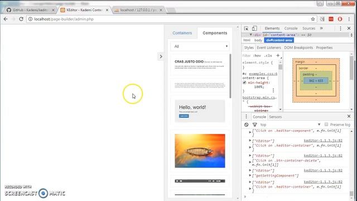
Task: Open the top execution context dropdown
Action: point(290,125)
